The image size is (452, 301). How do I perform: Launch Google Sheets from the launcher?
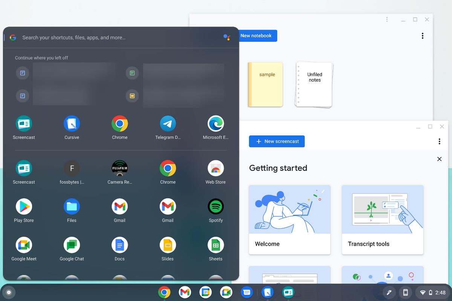coord(215,245)
